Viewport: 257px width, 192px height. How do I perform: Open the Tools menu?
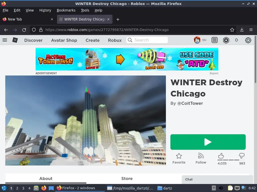click(85, 10)
